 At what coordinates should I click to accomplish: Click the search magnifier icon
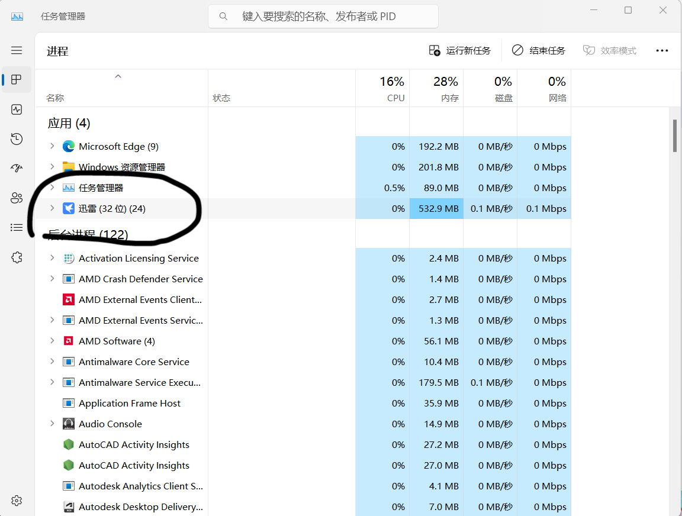tap(223, 17)
